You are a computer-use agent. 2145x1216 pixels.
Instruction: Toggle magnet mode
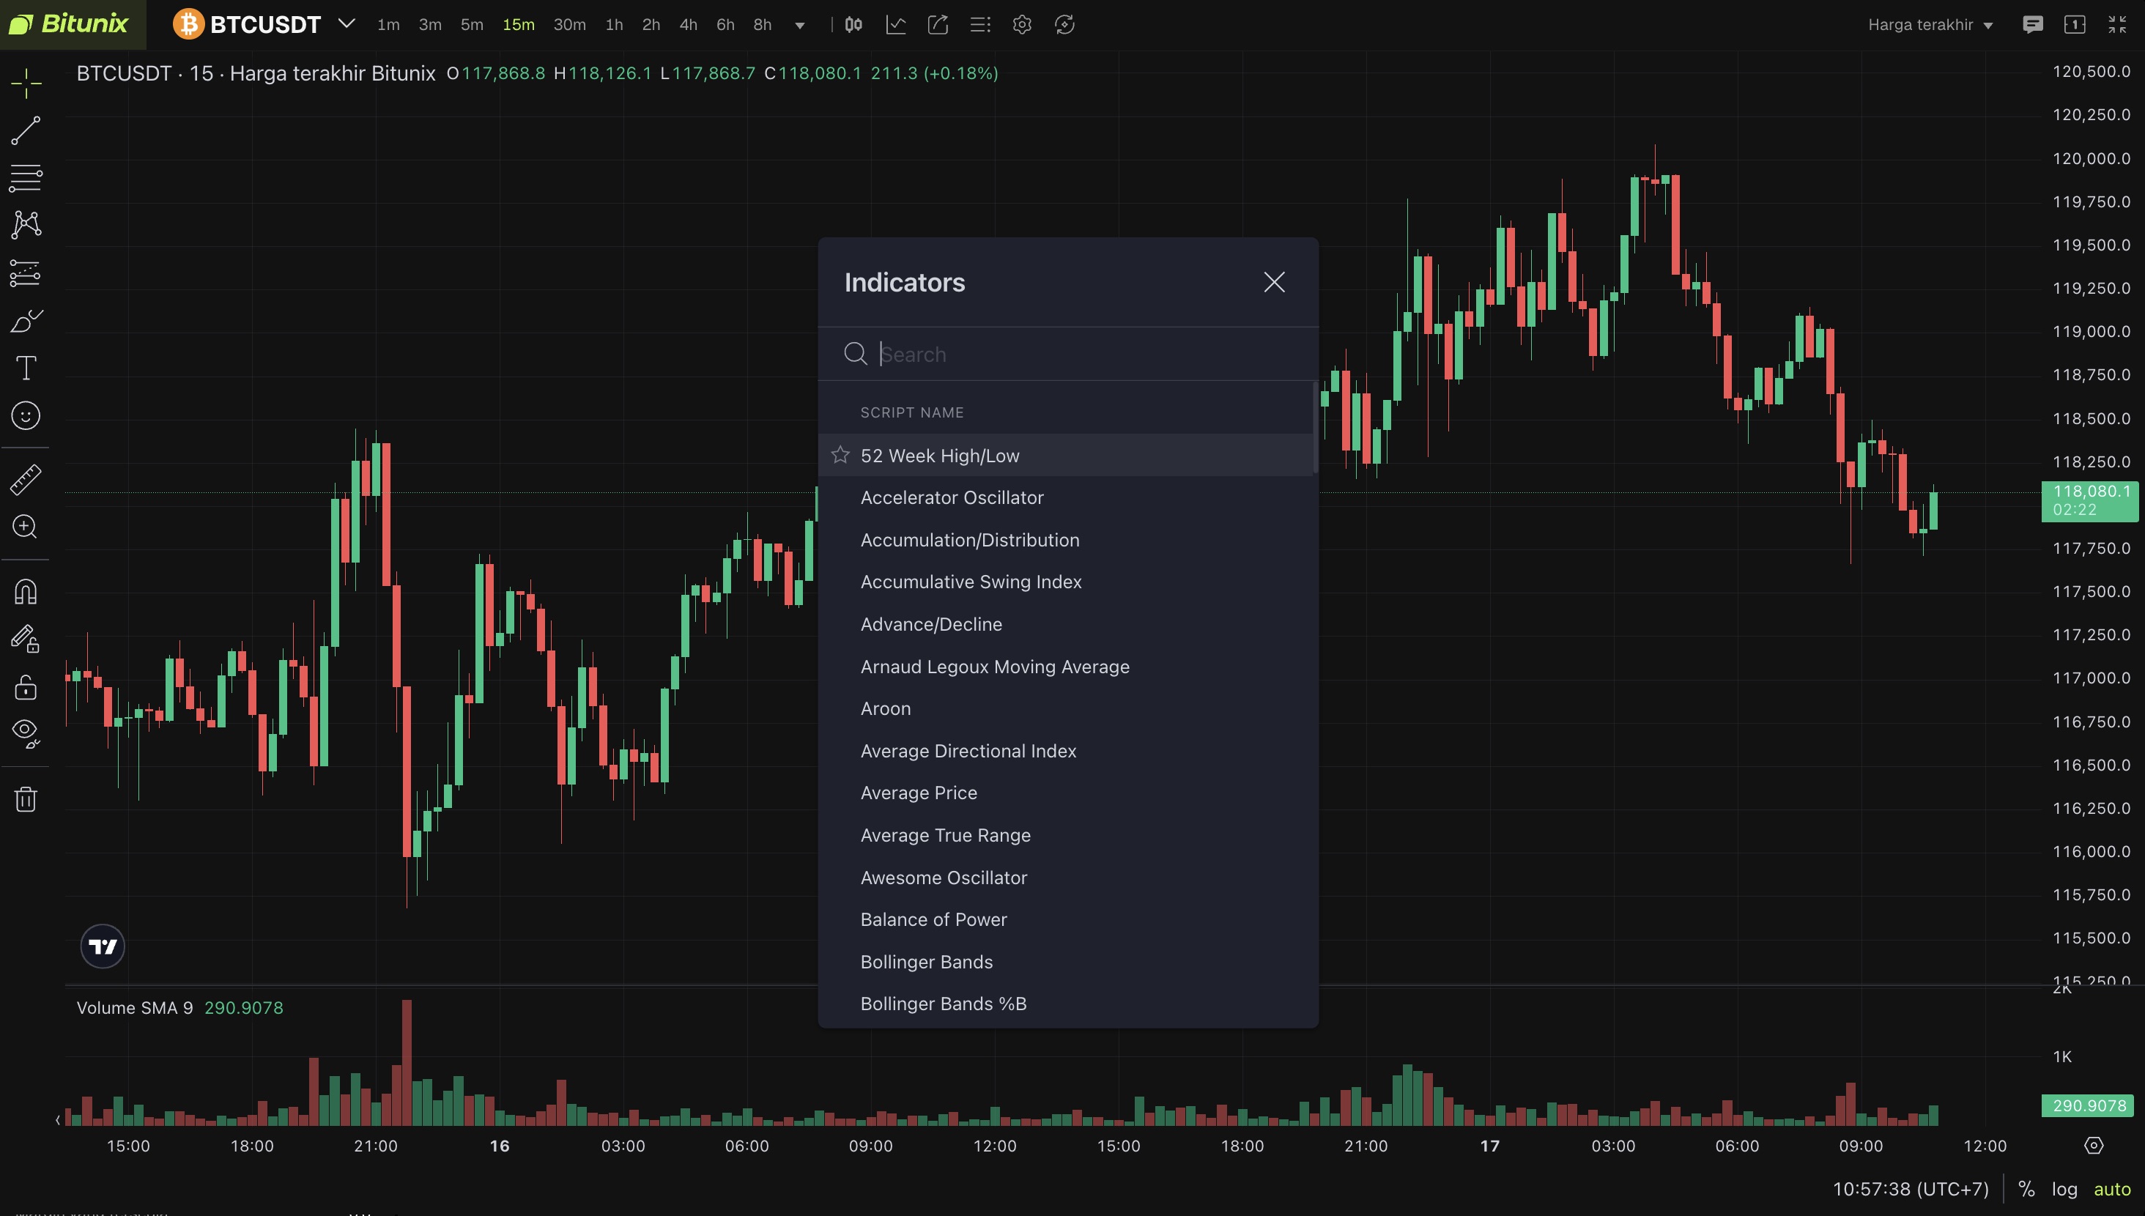[26, 591]
